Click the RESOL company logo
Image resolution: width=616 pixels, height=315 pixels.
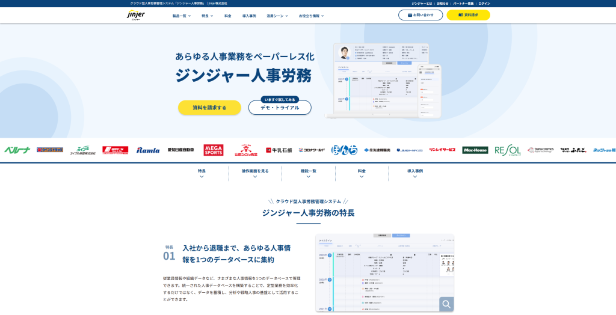507,150
